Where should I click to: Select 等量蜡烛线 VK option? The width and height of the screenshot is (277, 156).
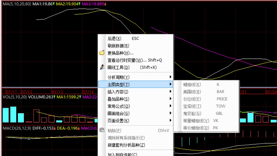(x=196, y=121)
